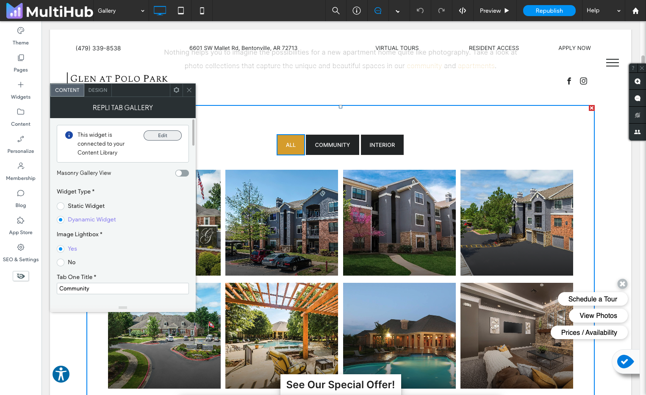This screenshot has height=395, width=646.
Task: Click the VIRTUAL TOURS link
Action: pyautogui.click(x=397, y=48)
